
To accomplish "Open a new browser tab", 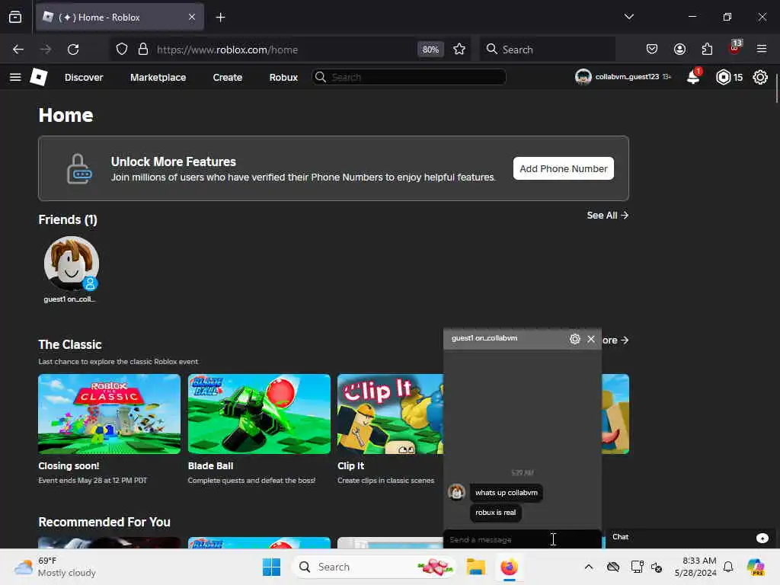I will pyautogui.click(x=220, y=18).
